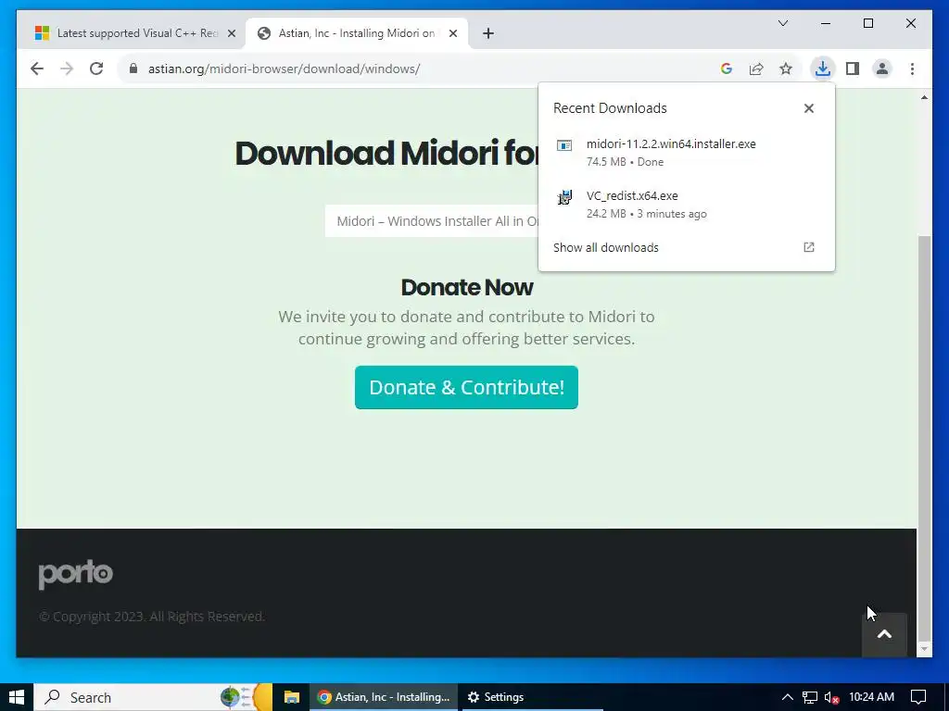Click the search highlight globe image in taskbar
Screen dimensions: 949x711
click(247, 697)
